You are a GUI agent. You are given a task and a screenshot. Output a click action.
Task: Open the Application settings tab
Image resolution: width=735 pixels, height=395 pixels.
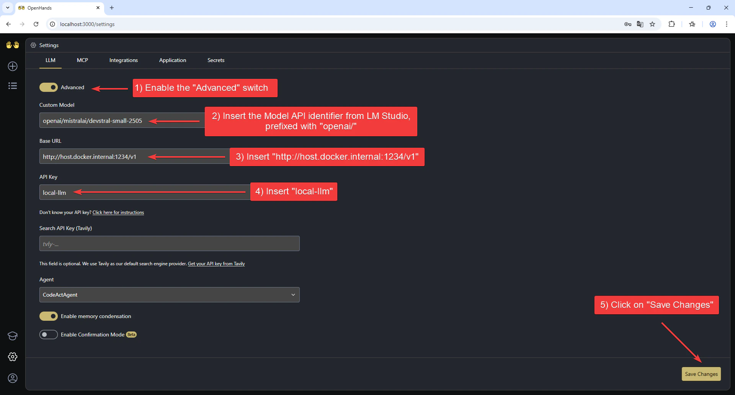[x=173, y=60]
